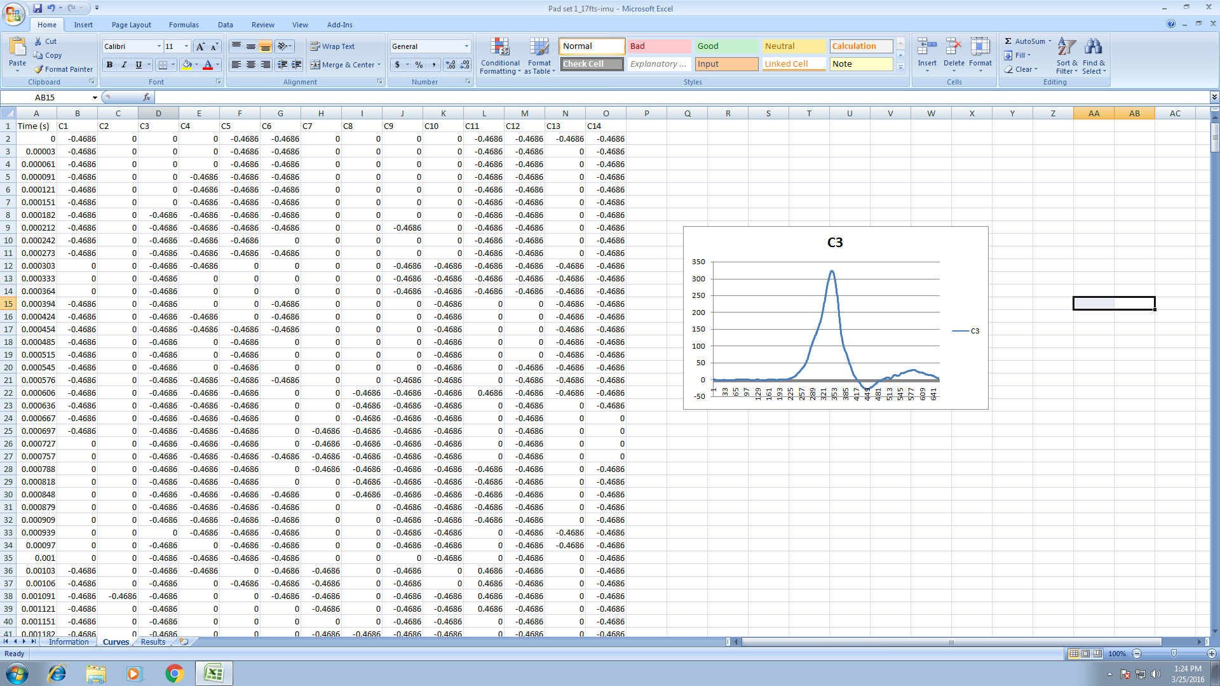Toggle middle vertical alignment
The image size is (1220, 686).
251,46
